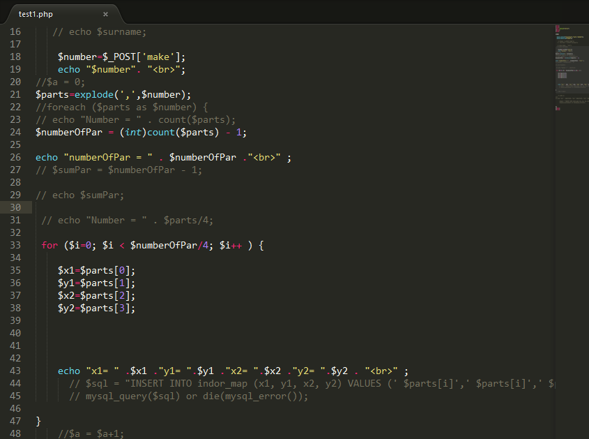Image resolution: width=589 pixels, height=439 pixels.
Task: Click the closing brace on line 47
Action: pos(38,421)
